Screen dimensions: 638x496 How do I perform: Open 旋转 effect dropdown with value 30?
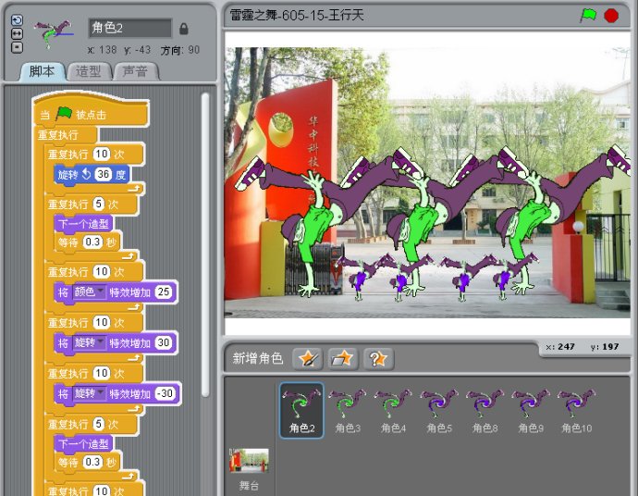(x=89, y=342)
